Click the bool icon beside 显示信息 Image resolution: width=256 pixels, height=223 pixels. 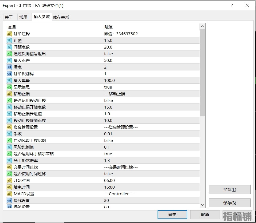click(9, 87)
